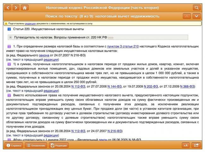This screenshot has width=205, height=152.
Task: Jump to previous search result (up arrow)
Action: point(187,16)
